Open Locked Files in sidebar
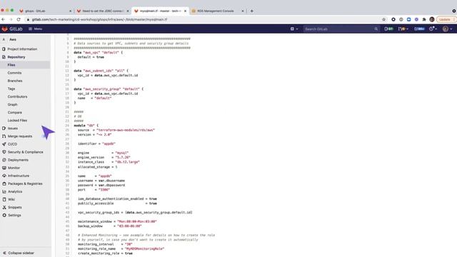 pyautogui.click(x=17, y=120)
